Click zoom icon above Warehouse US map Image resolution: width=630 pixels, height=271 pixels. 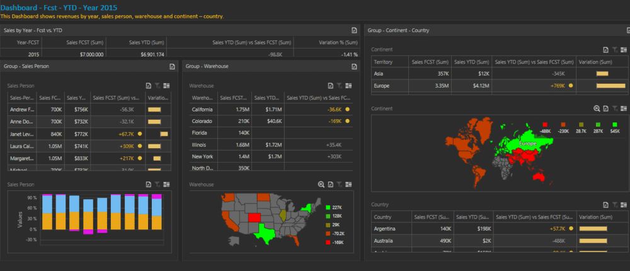(321, 185)
